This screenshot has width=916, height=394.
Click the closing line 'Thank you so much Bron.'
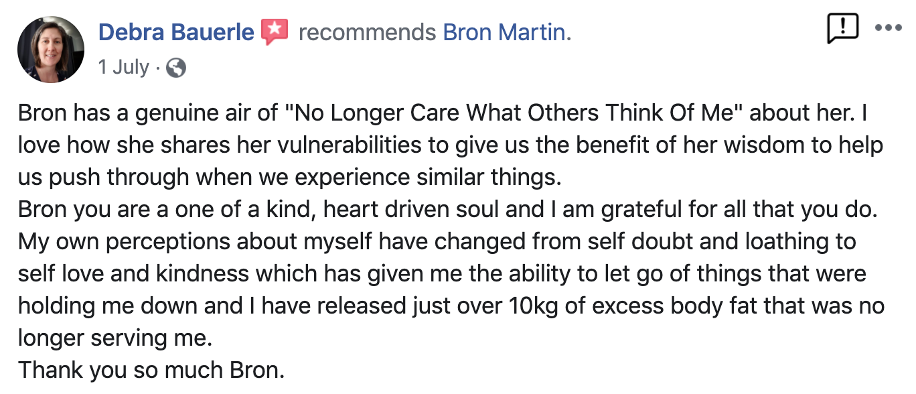click(x=151, y=370)
